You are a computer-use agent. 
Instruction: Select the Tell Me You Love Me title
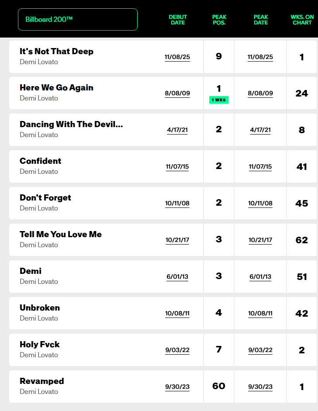tap(61, 235)
